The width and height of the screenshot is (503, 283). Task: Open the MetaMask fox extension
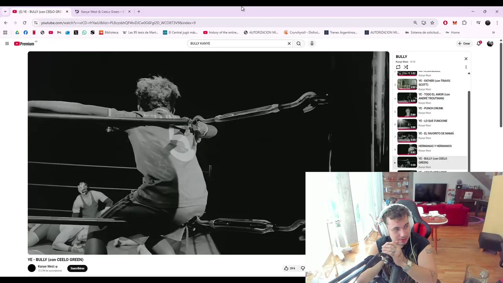455,23
